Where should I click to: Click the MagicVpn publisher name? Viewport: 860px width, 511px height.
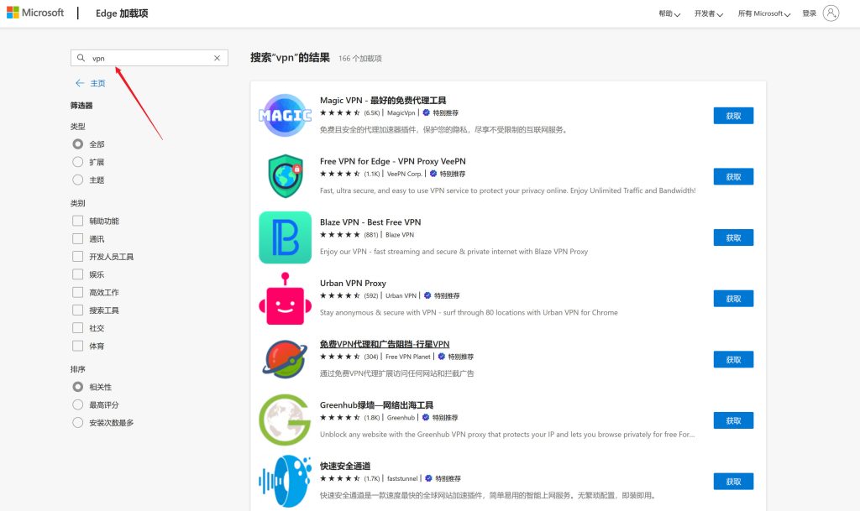[401, 112]
